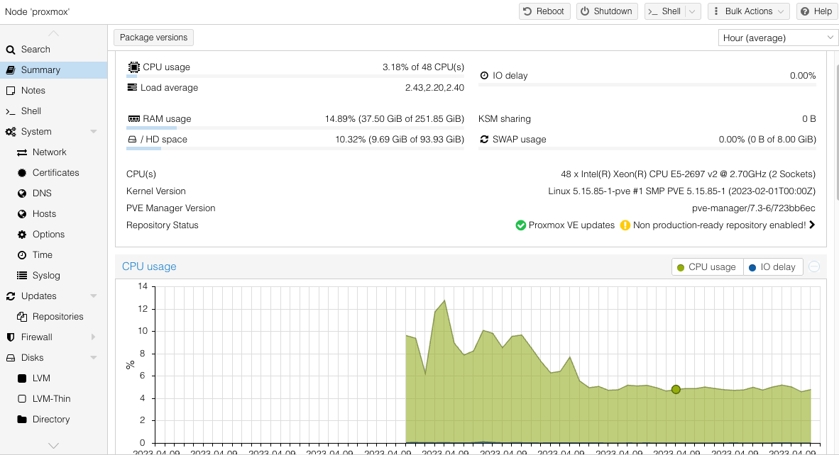Click the Reboot button

(x=544, y=11)
